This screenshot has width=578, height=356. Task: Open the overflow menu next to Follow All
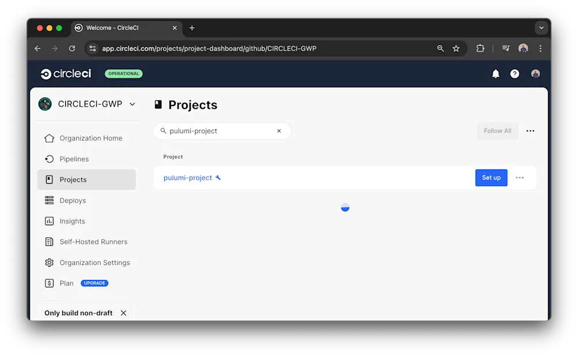click(x=530, y=131)
